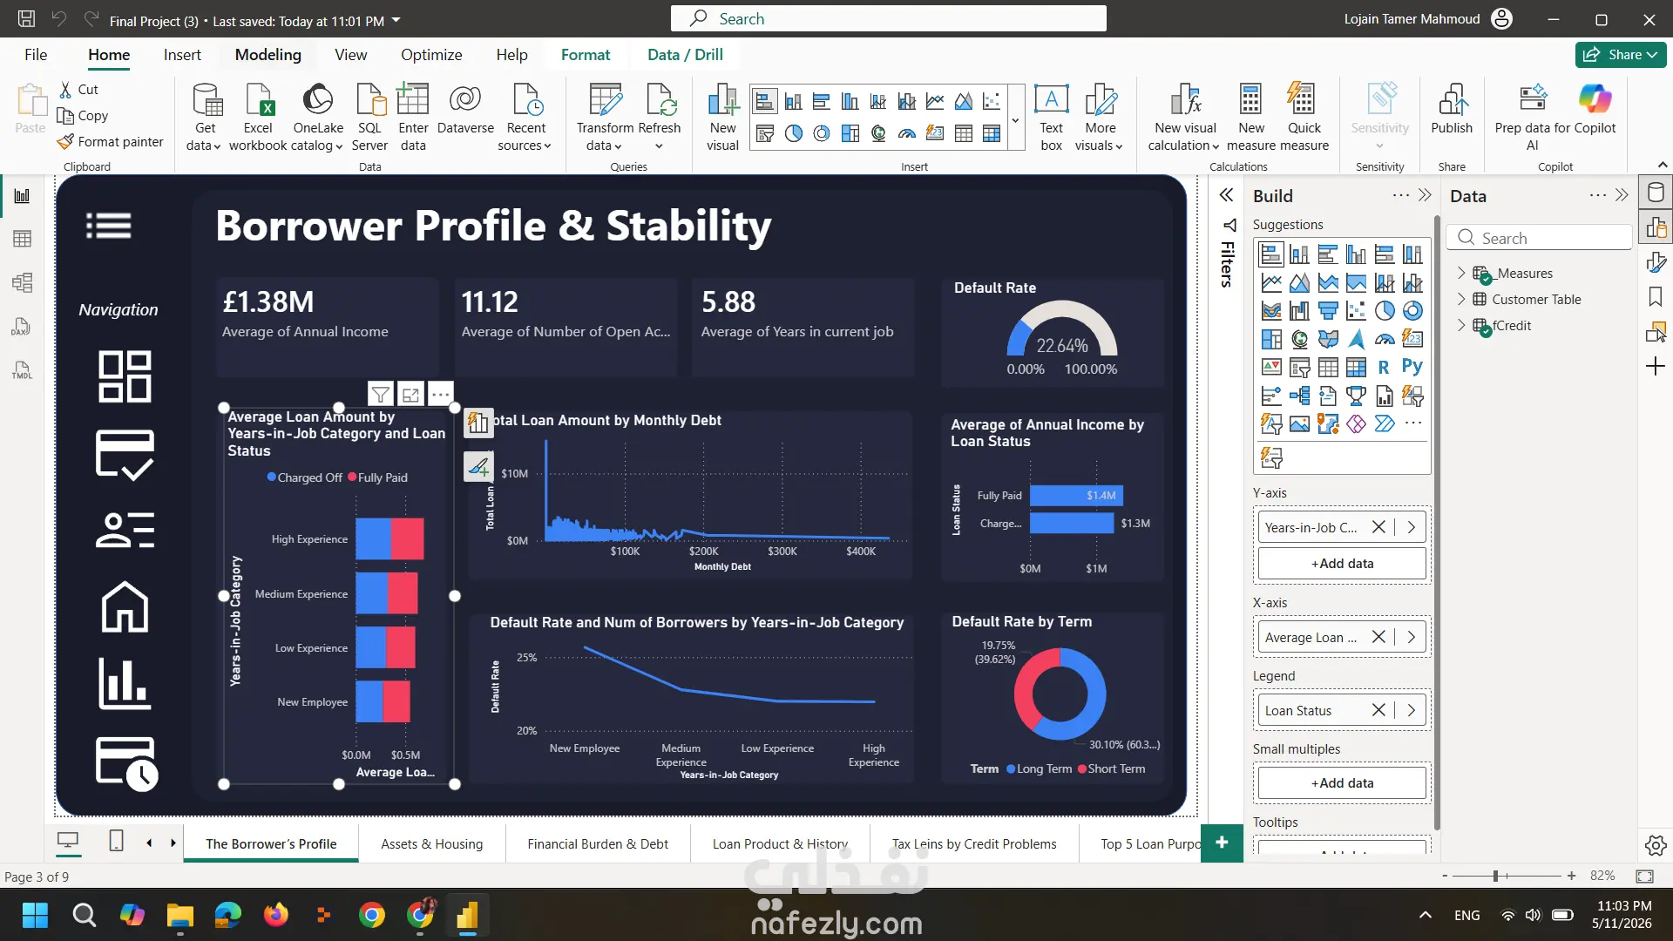The width and height of the screenshot is (1673, 941).
Task: Open More options on selected visual
Action: pyautogui.click(x=440, y=395)
